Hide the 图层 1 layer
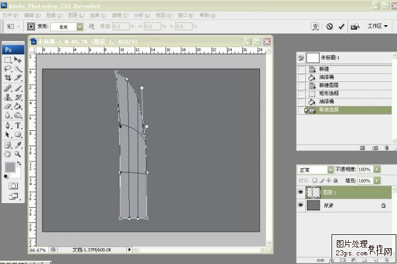Viewport: 397px width, 264px height. [300, 192]
